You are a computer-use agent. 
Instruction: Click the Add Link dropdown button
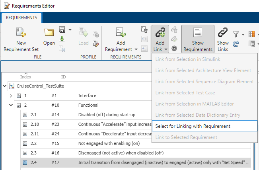(x=160, y=39)
